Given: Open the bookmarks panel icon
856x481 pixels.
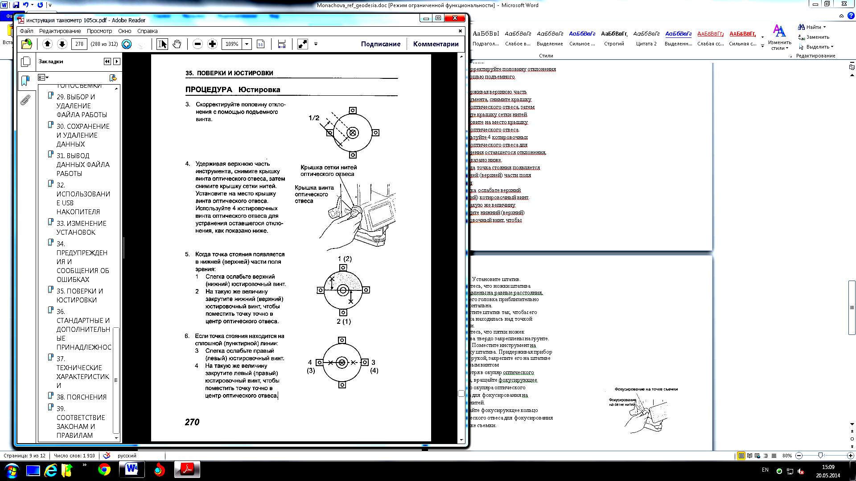Looking at the screenshot, I should [25, 81].
